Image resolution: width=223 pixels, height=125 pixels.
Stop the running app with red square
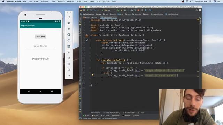[x=138, y=10]
